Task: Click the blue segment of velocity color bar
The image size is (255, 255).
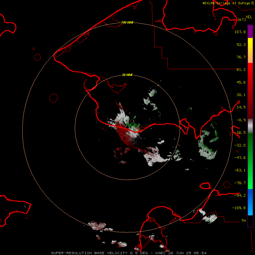Action: [250, 202]
